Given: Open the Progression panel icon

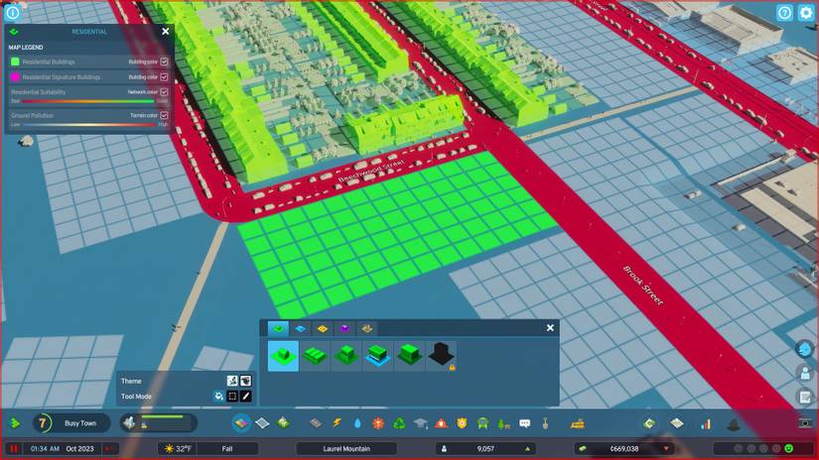Looking at the screenshot, I should point(649,423).
